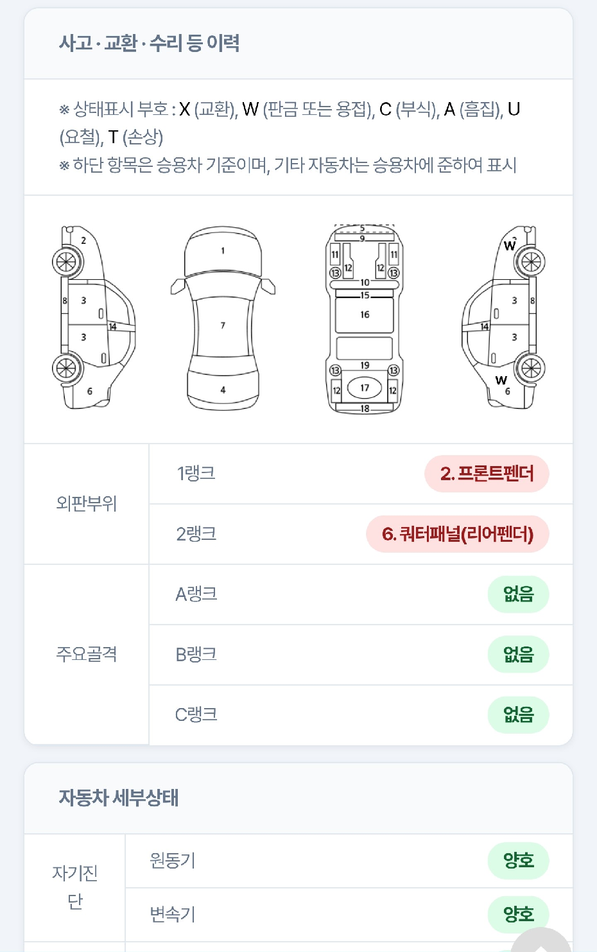Tap the 1랭크 row label
Screen dimensions: 597x952
point(196,474)
